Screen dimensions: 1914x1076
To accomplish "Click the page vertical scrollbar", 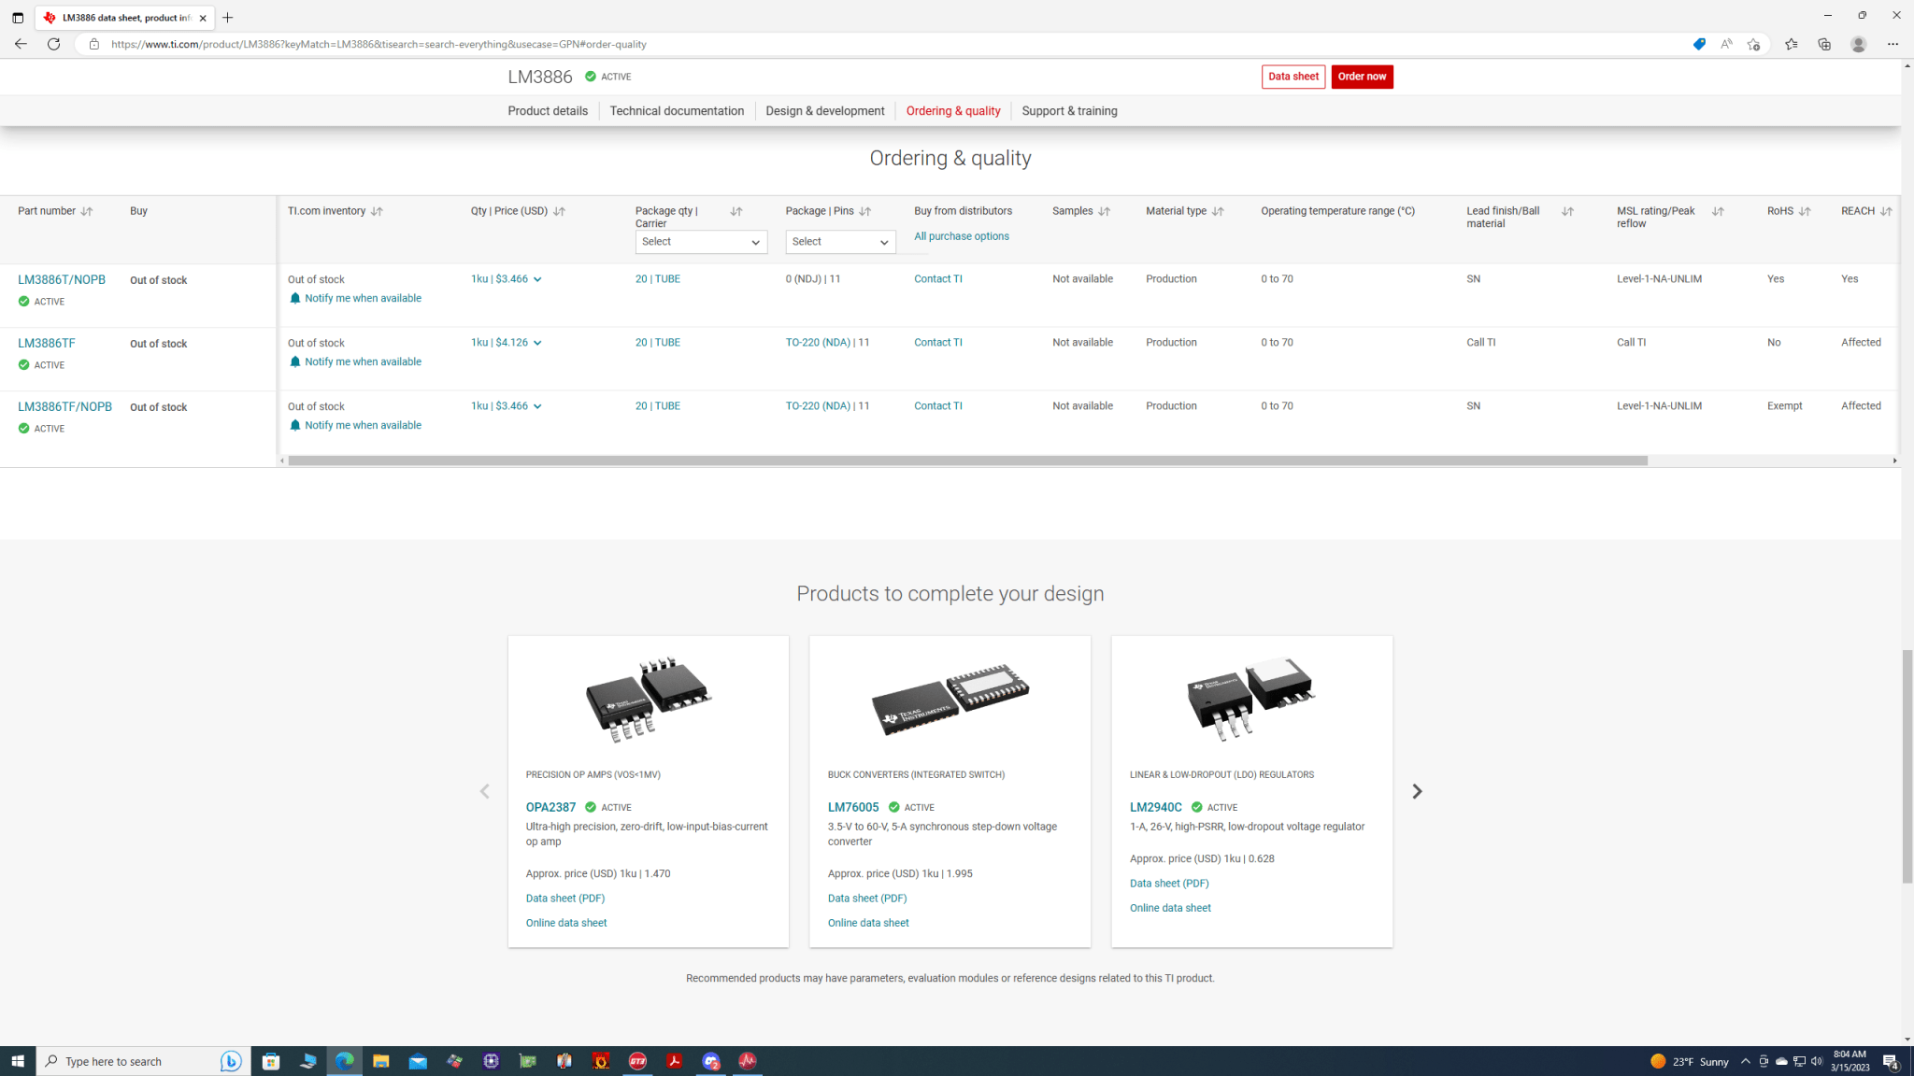I will coord(1907,766).
